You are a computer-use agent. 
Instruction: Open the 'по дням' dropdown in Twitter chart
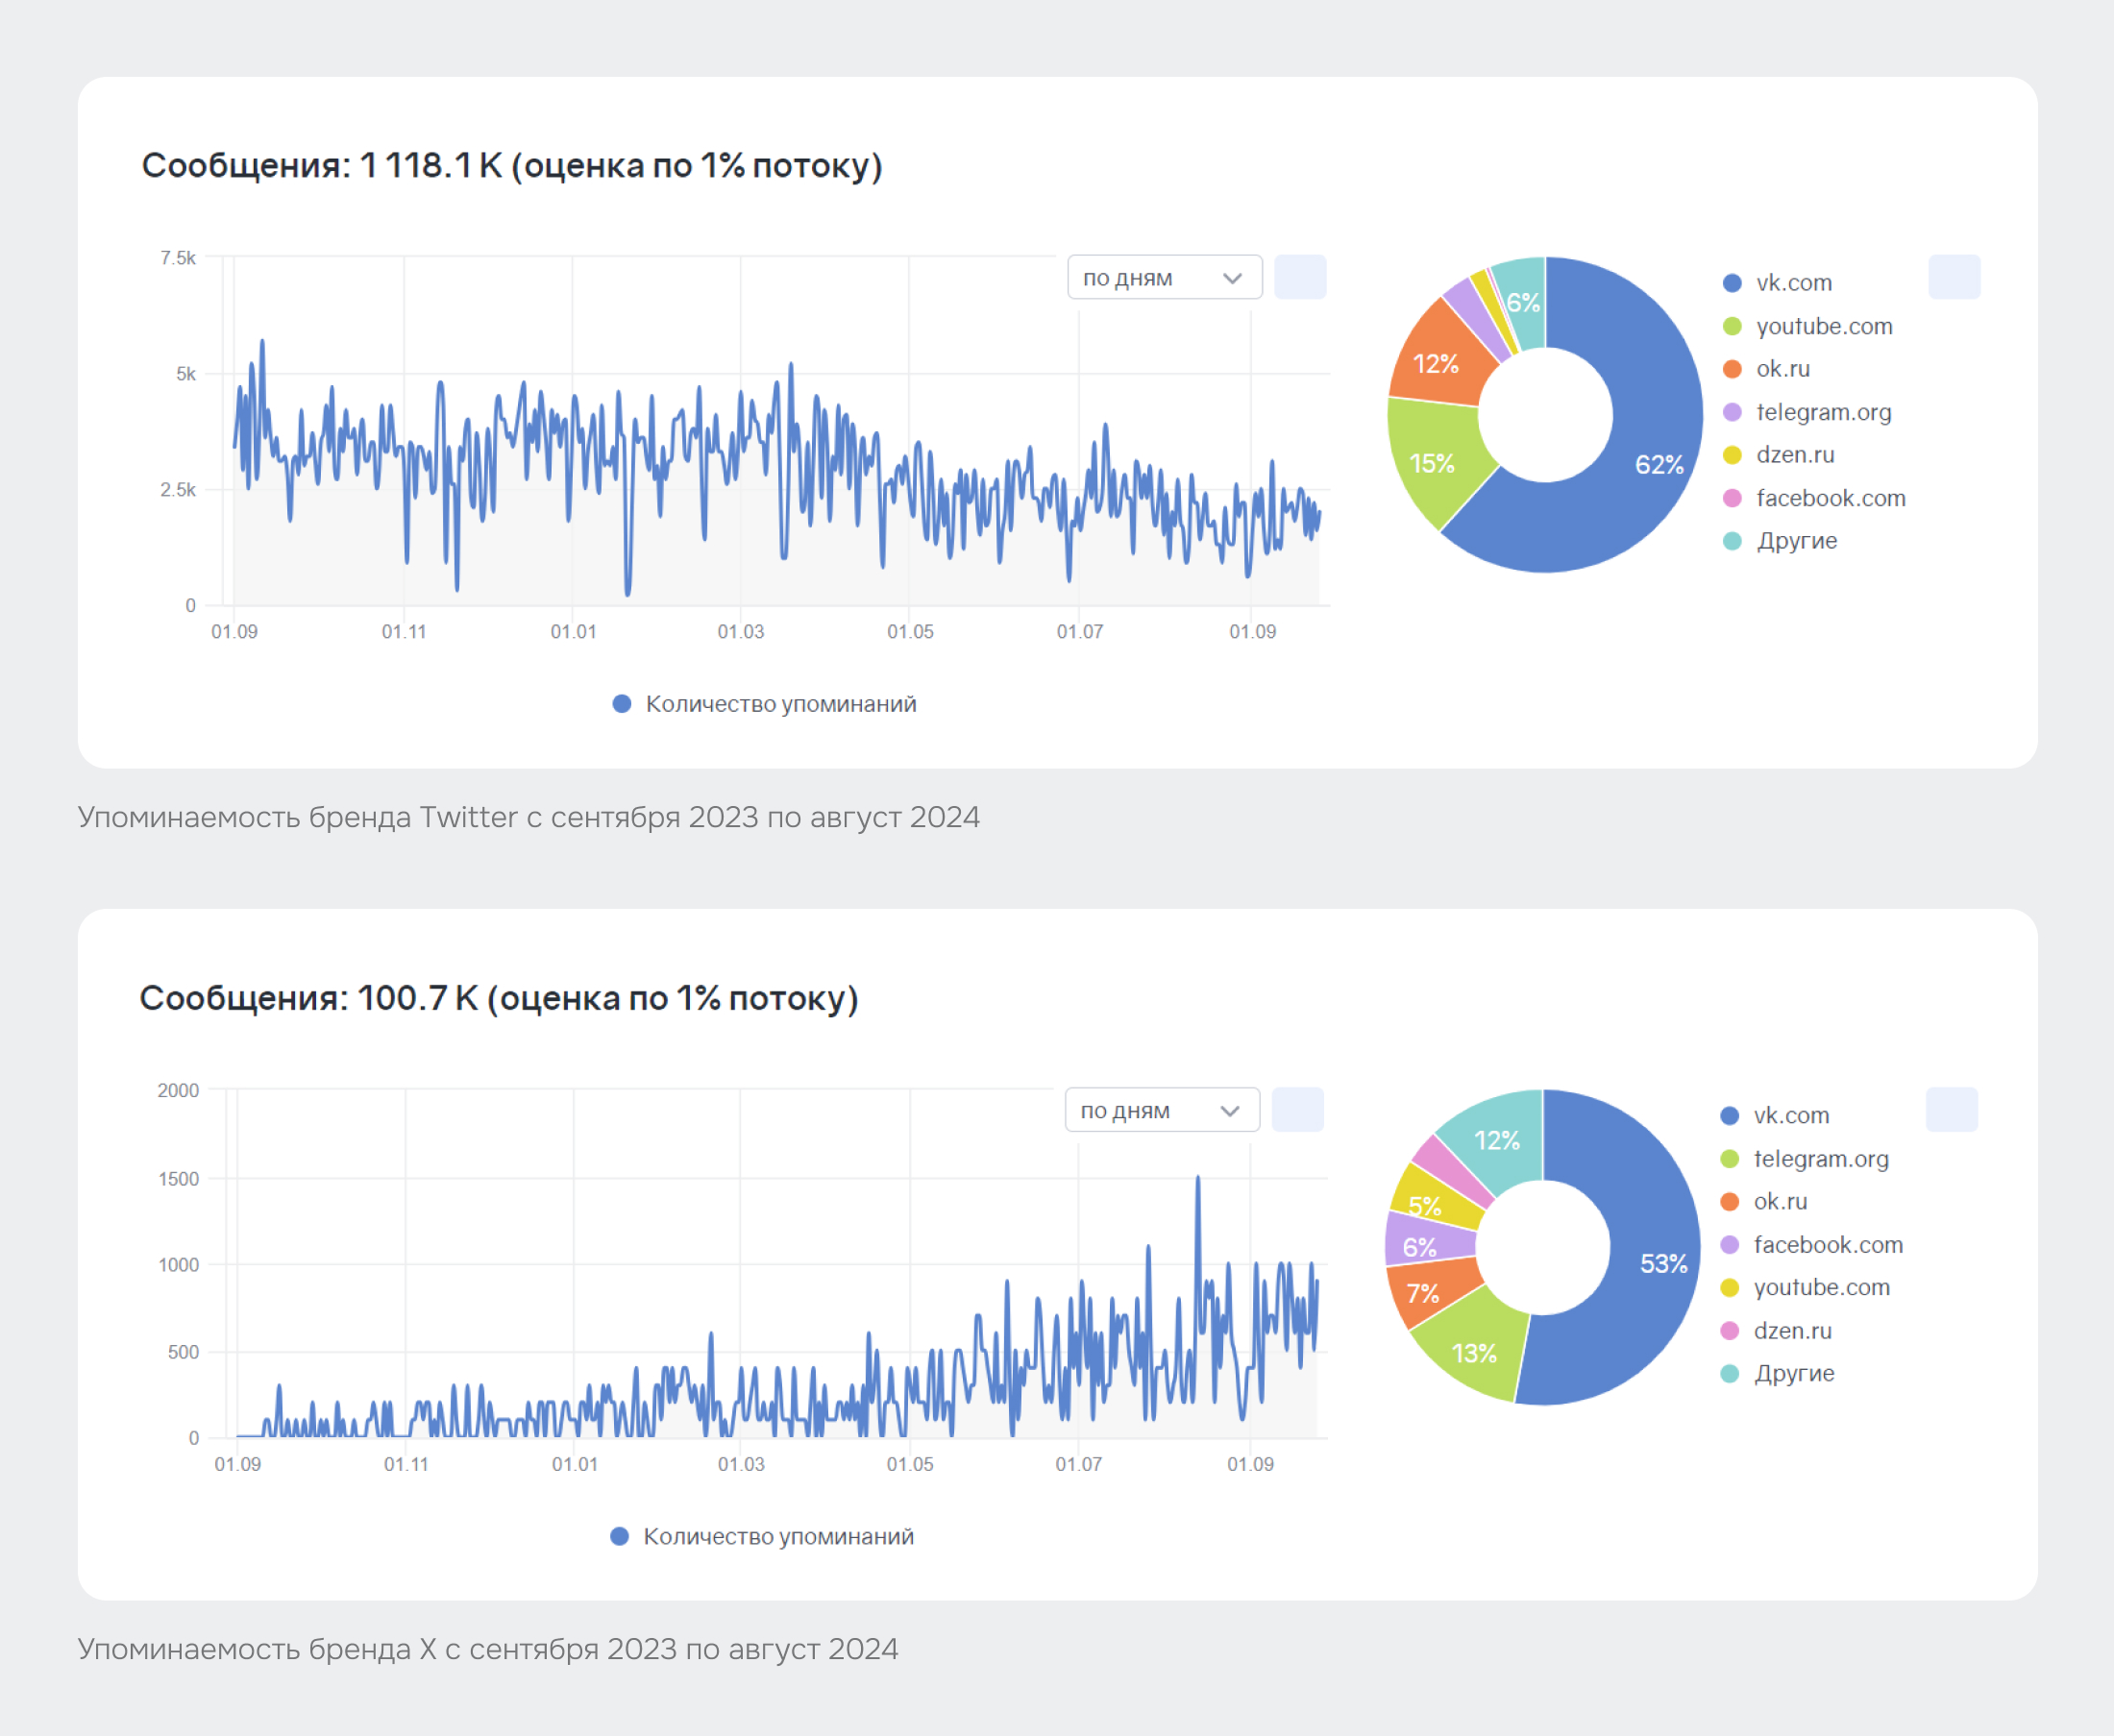(1164, 277)
